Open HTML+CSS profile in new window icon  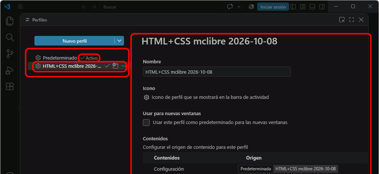pyautogui.click(x=115, y=66)
